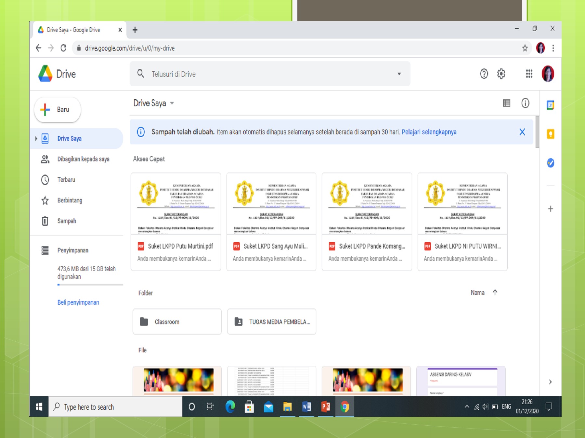Click the Baru button
The width and height of the screenshot is (585, 438).
(57, 110)
